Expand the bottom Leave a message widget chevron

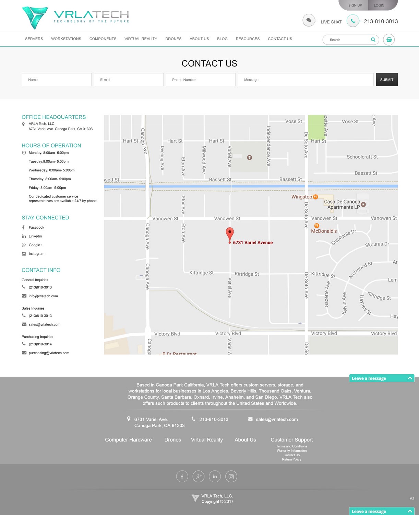[410, 511]
